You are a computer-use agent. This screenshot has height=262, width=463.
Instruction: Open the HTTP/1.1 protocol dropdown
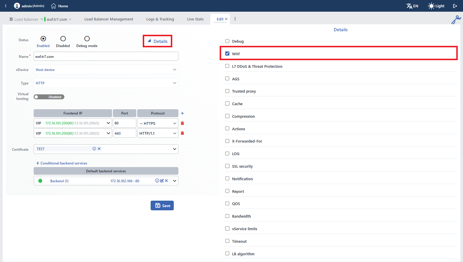(158, 133)
